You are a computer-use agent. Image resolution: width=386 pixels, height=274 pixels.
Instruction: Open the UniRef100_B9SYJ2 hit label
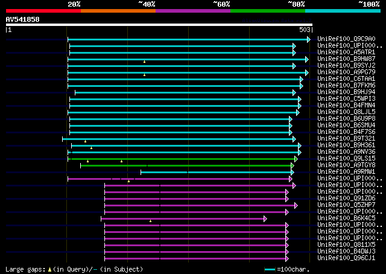click(x=346, y=66)
